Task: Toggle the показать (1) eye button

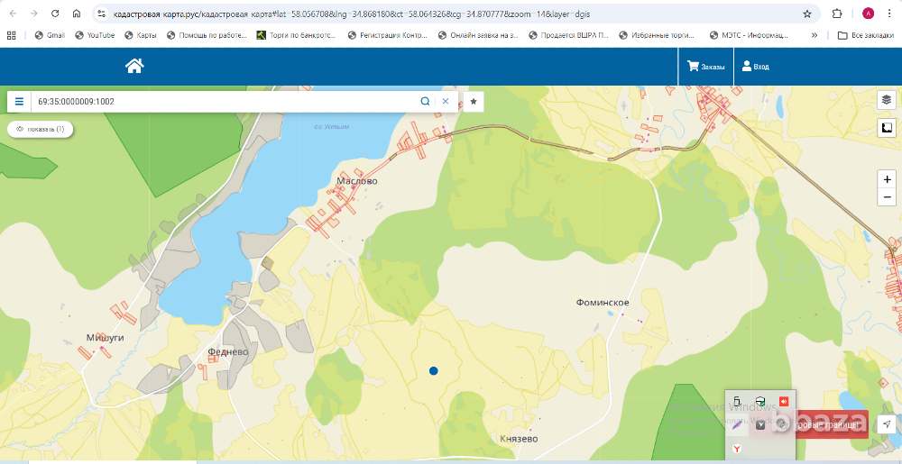Action: [41, 129]
